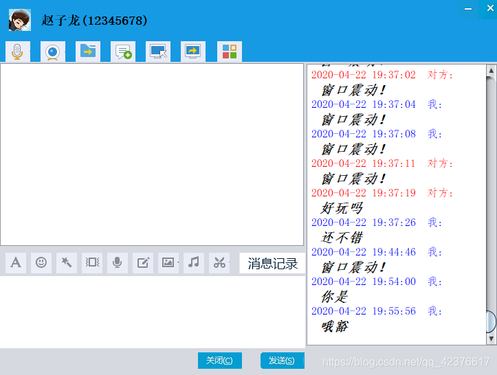Click the history scrollbar thumb
The image size is (497, 375).
click(491, 322)
